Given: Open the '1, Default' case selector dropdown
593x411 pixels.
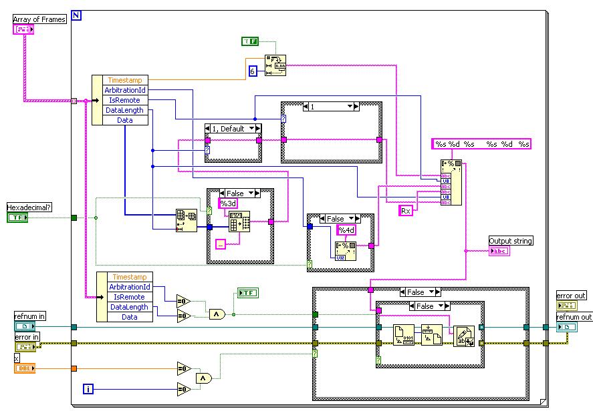Looking at the screenshot, I should coord(252,129).
